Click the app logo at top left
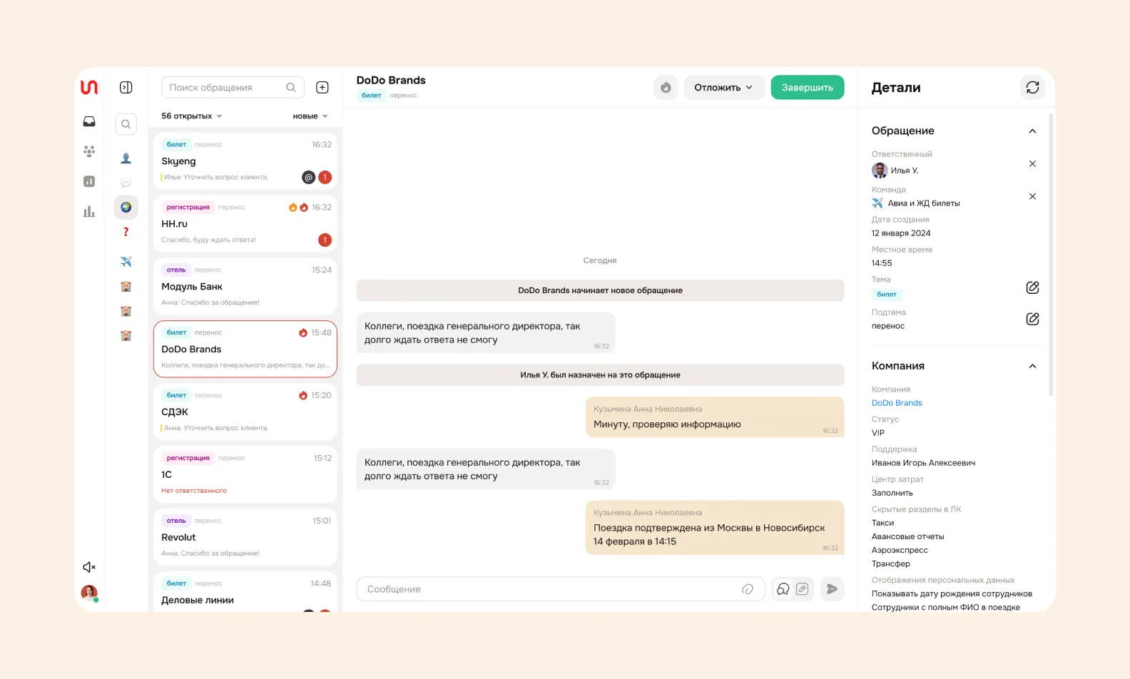The height and width of the screenshot is (679, 1130). [x=89, y=87]
